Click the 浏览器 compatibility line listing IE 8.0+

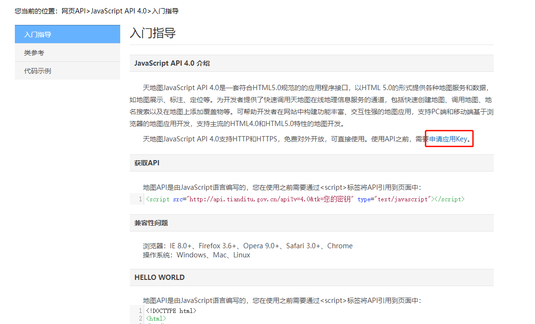coord(248,246)
